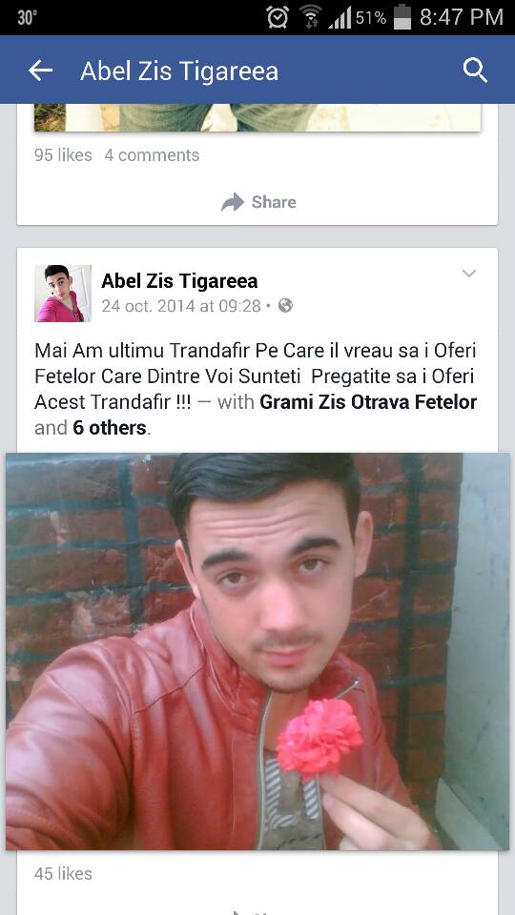Screen dimensions: 515x915
Task: Open post timestamp 24 oct. 2014
Action: (181, 306)
